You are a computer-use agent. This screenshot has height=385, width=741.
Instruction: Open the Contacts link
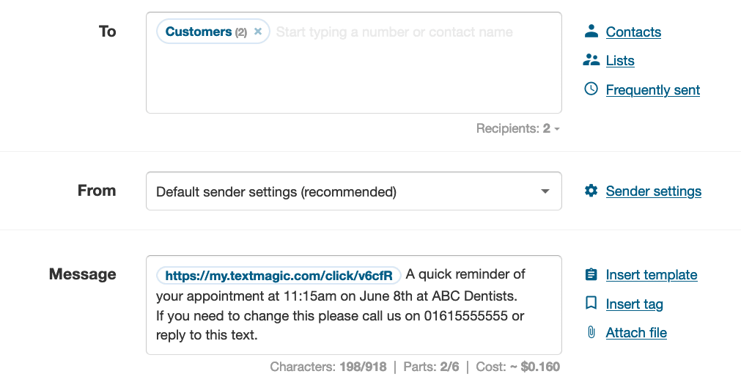(x=633, y=32)
